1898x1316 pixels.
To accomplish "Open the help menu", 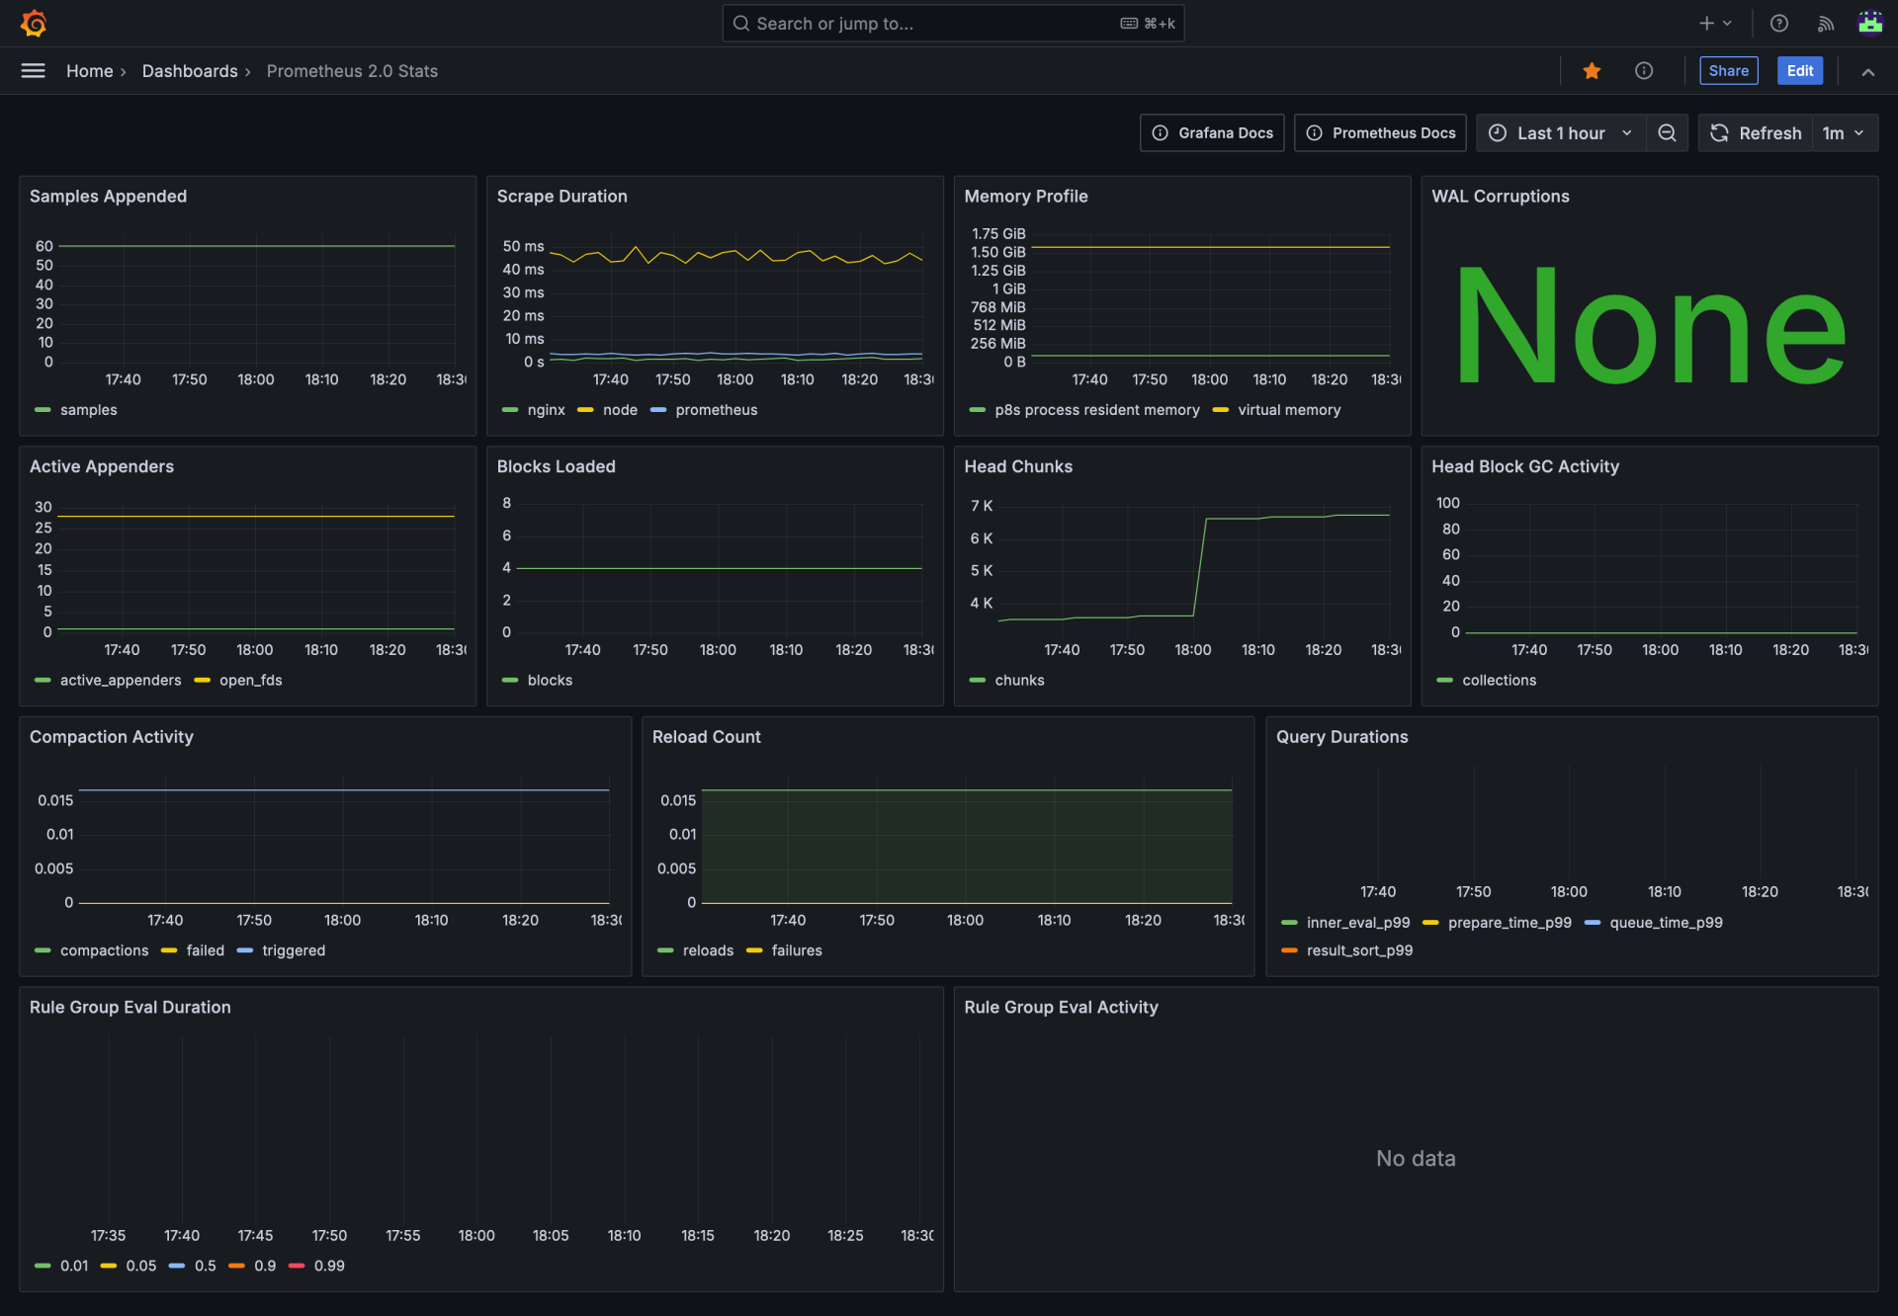I will [1778, 23].
